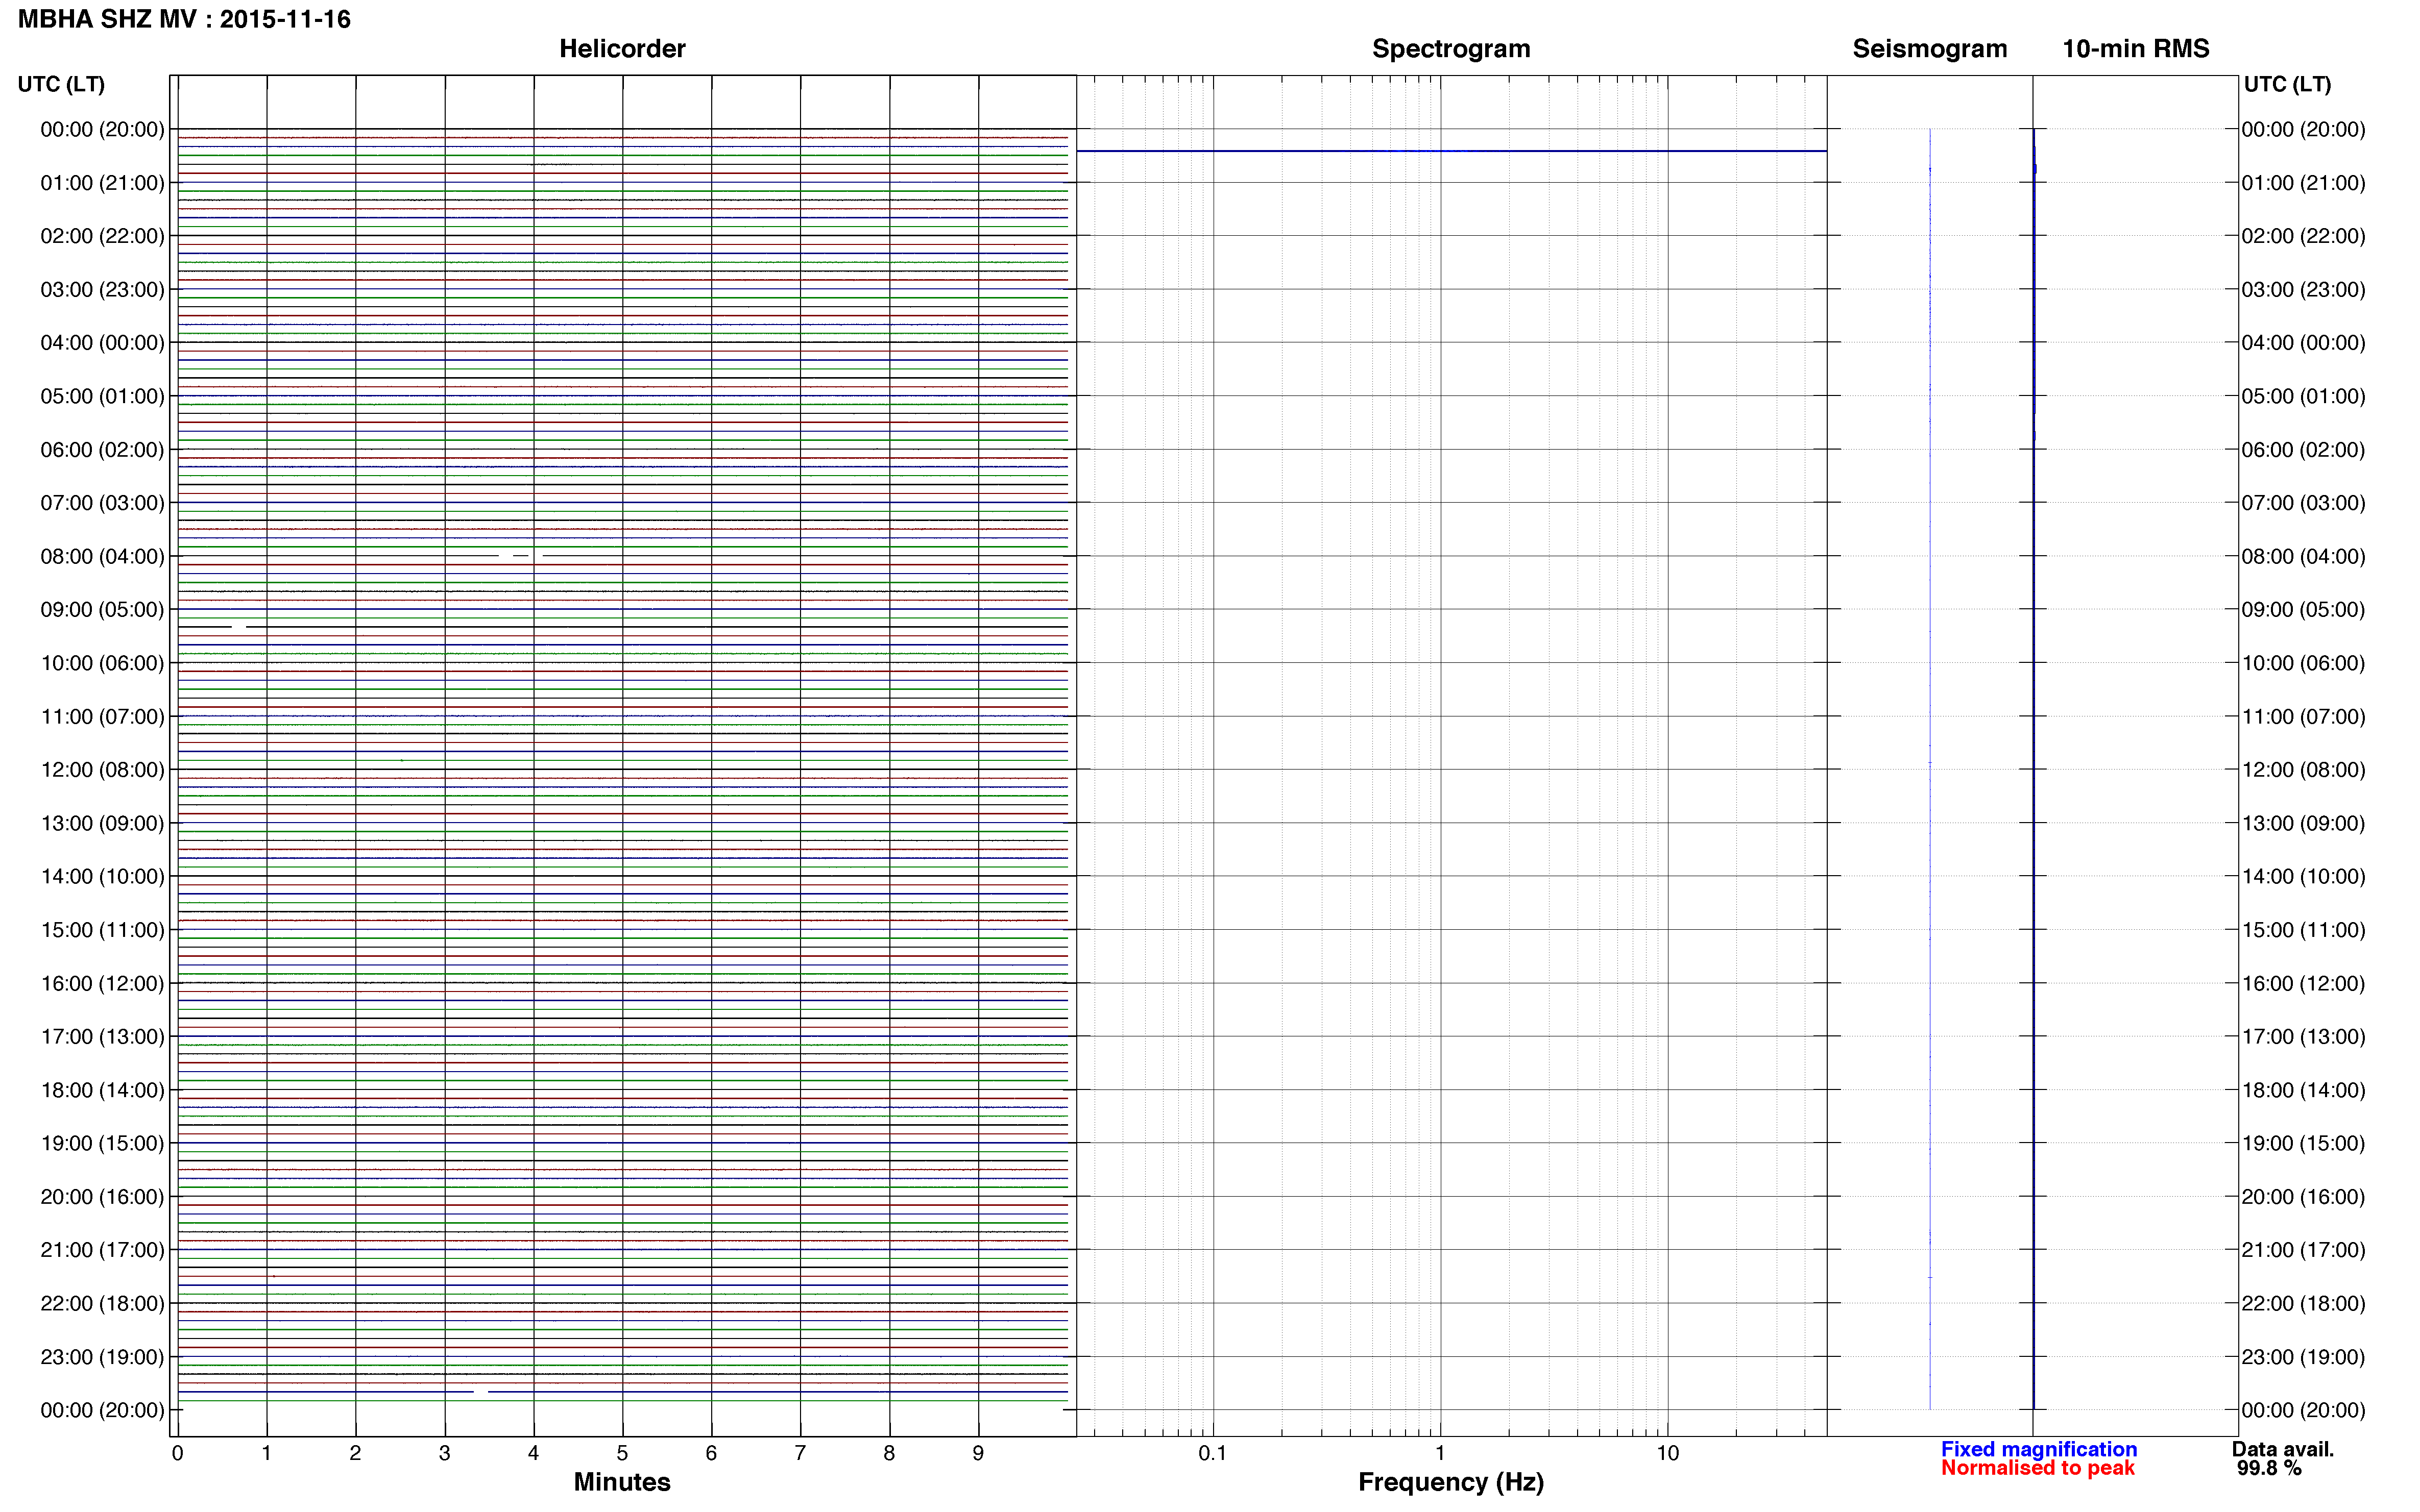Screen dimensions: 2420x1512
Task: Click right axis label "05:00 (01:00)"
Action: click(x=2303, y=396)
